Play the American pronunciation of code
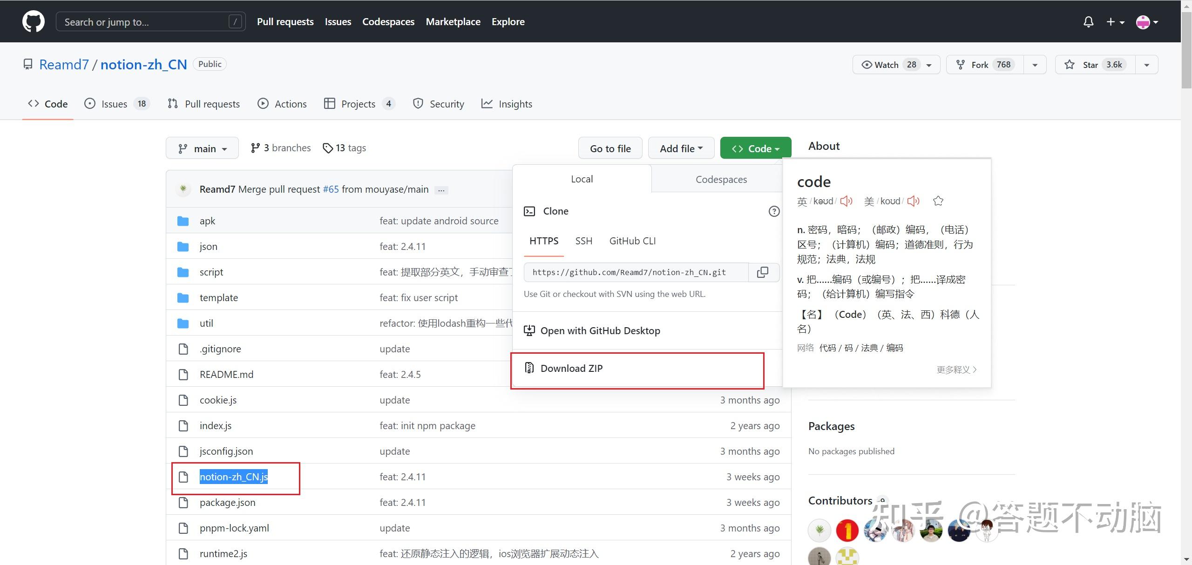 point(913,201)
